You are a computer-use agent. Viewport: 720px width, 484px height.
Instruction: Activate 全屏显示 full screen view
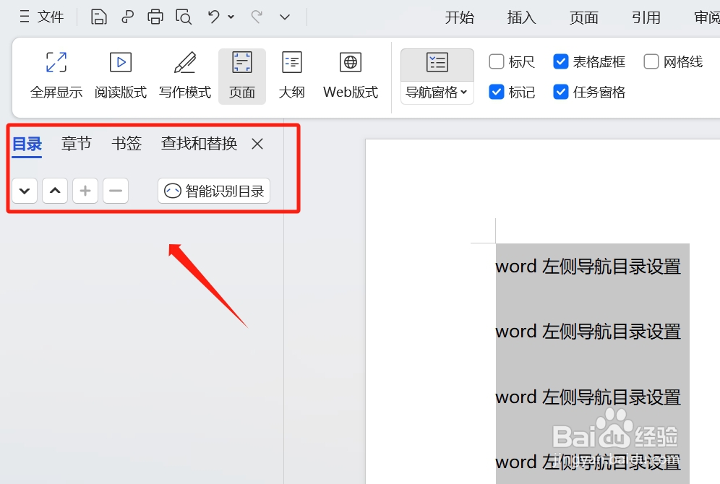click(56, 76)
